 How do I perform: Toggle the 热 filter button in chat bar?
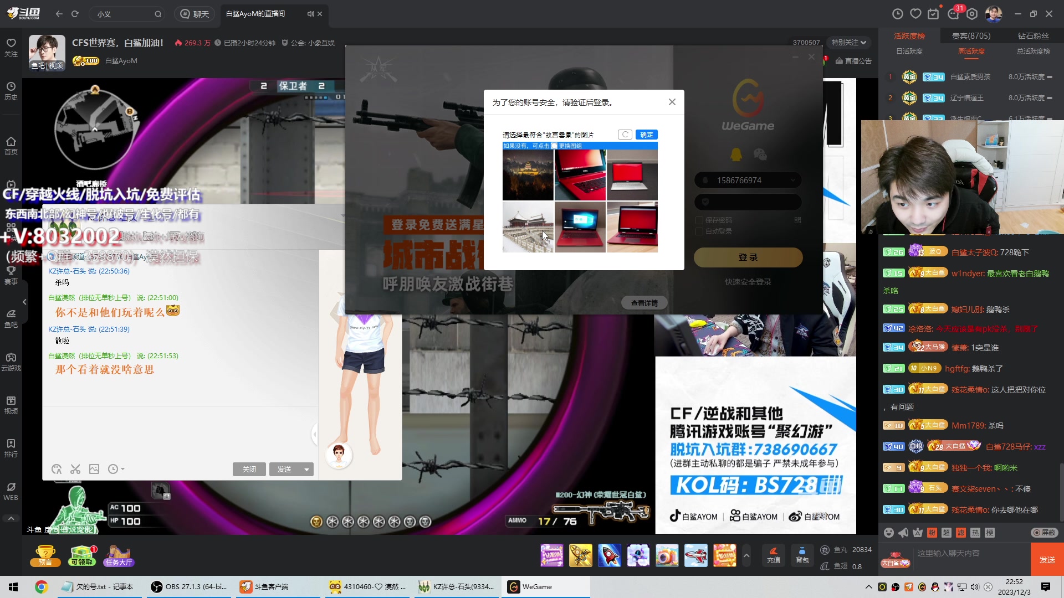(975, 533)
